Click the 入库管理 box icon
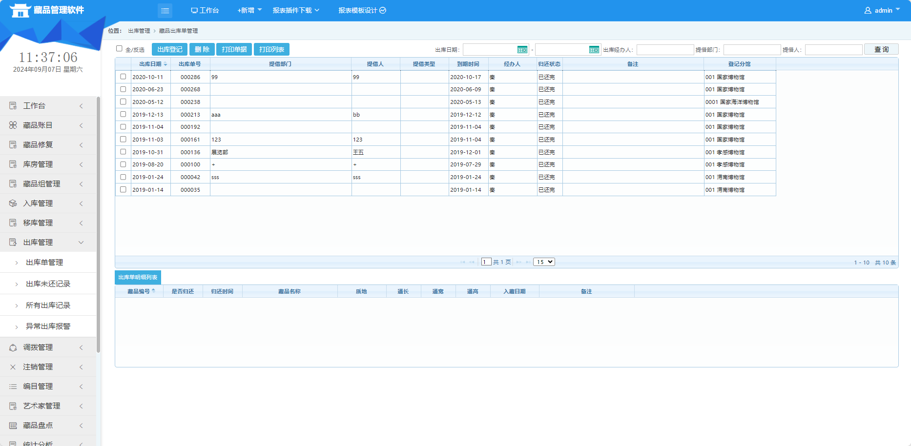This screenshot has width=911, height=446. coord(13,203)
